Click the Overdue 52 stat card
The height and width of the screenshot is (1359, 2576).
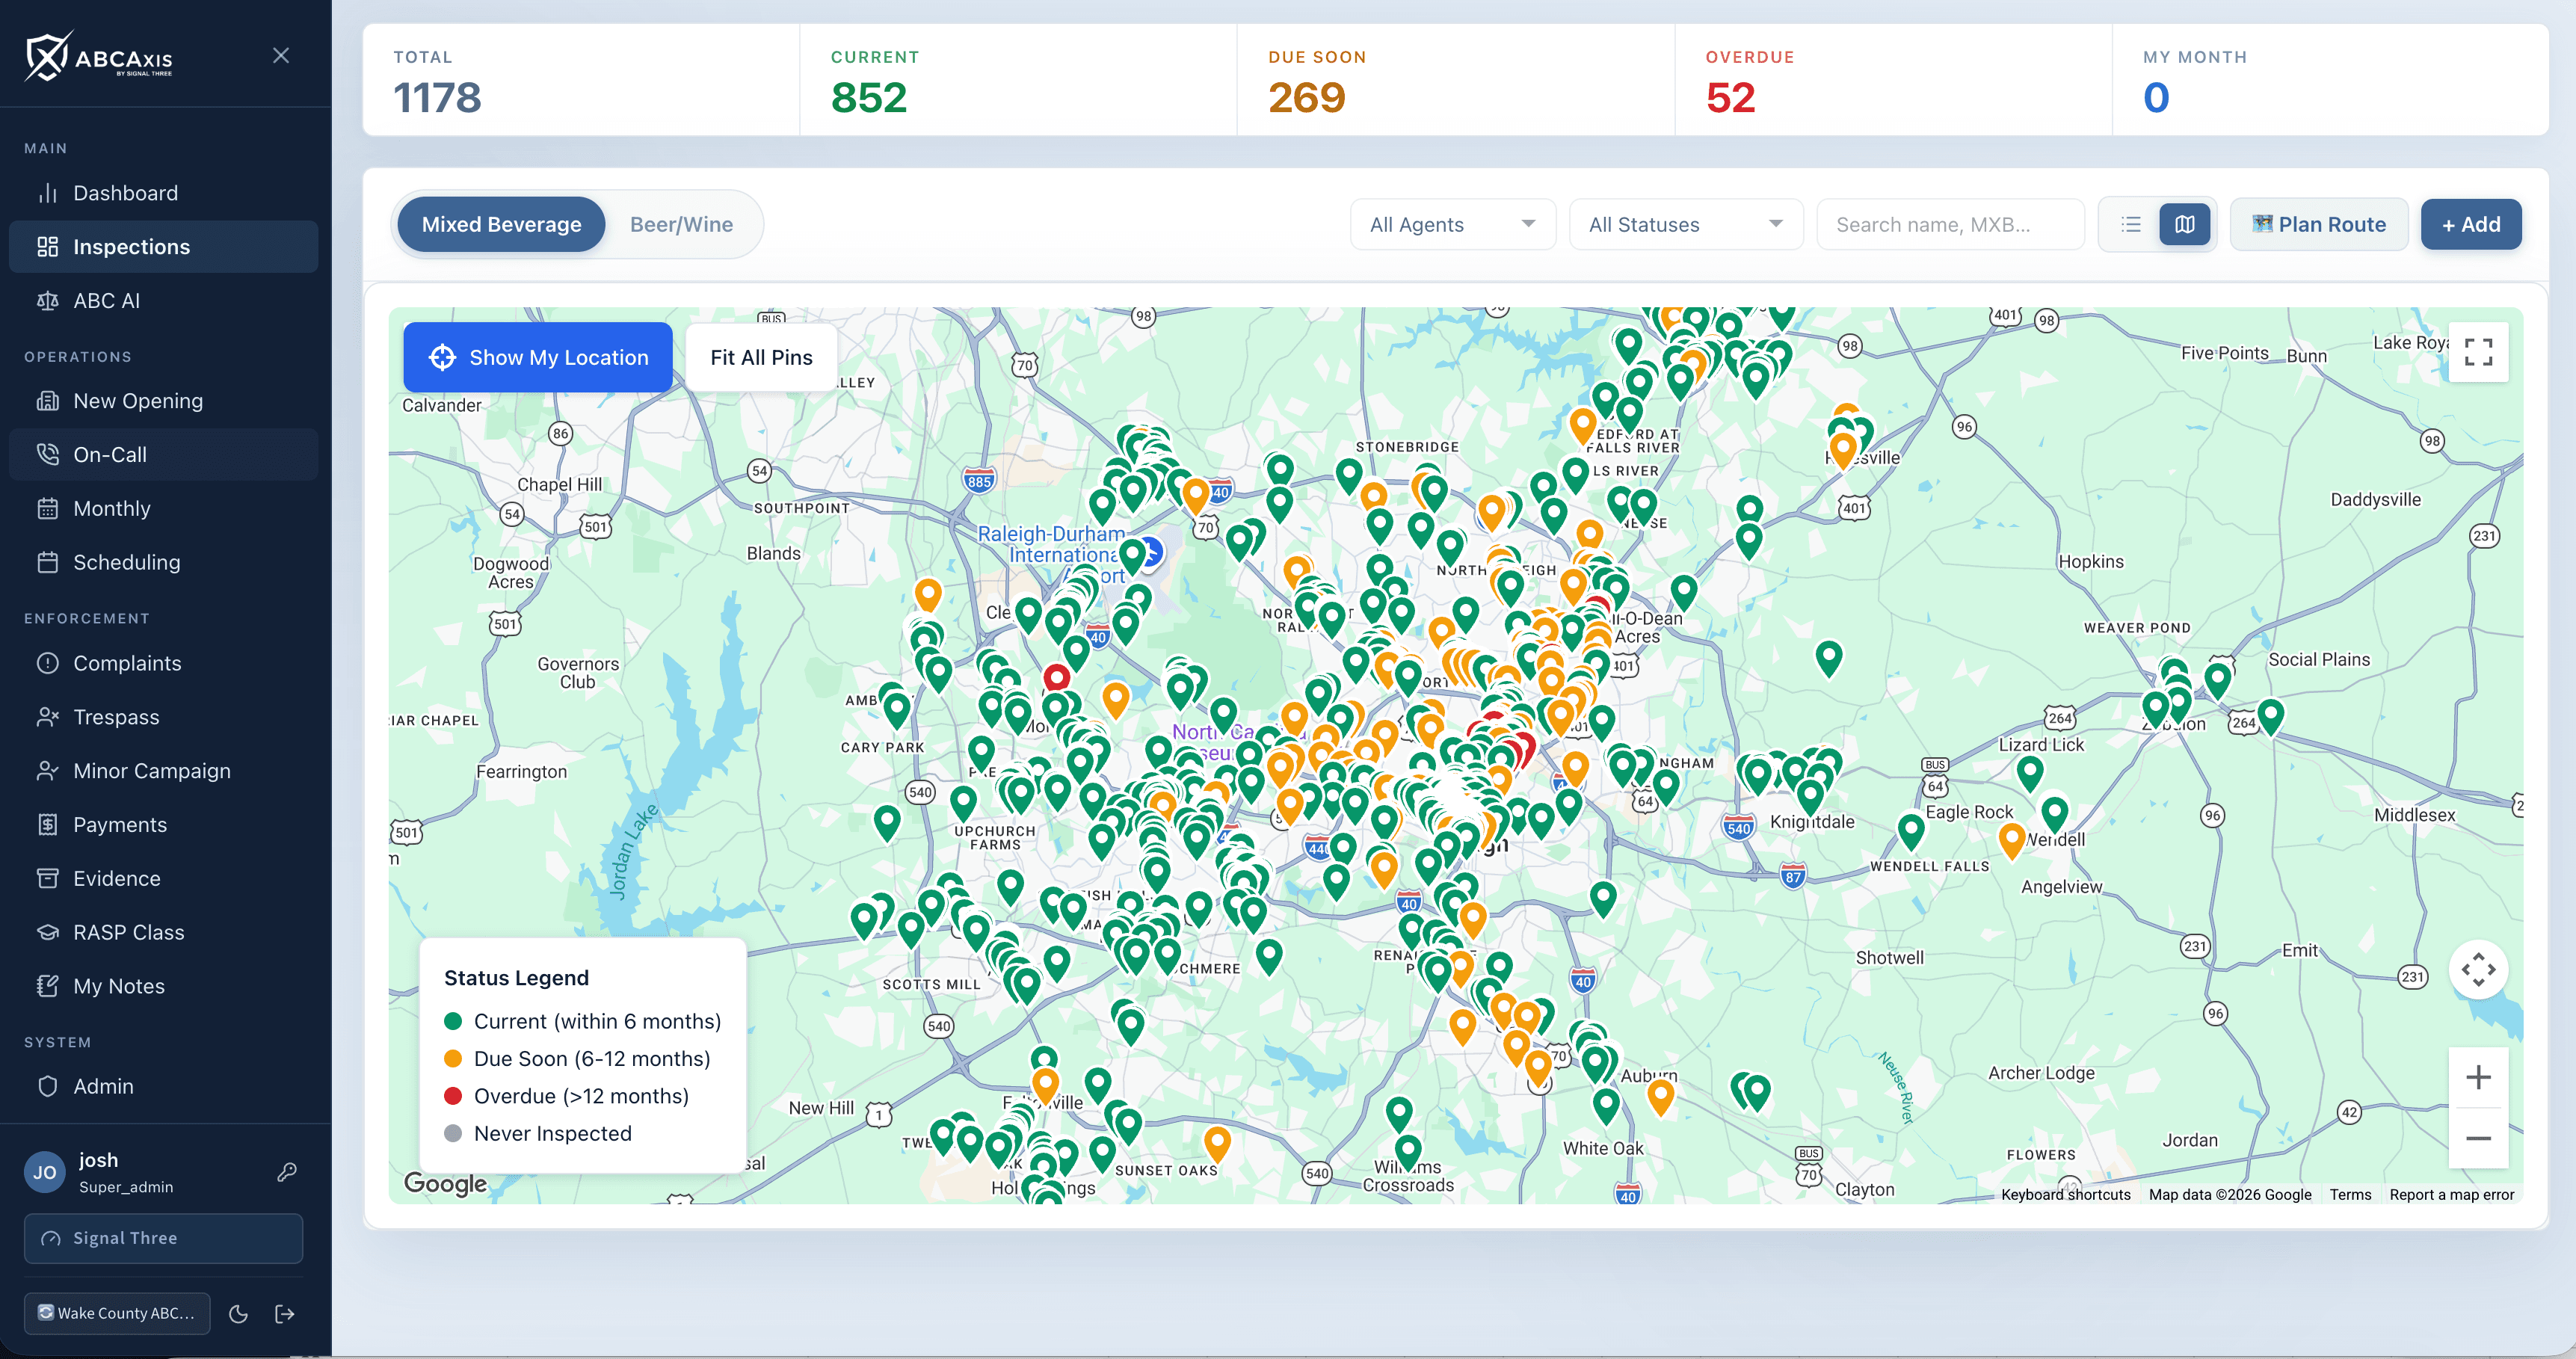pyautogui.click(x=1893, y=80)
